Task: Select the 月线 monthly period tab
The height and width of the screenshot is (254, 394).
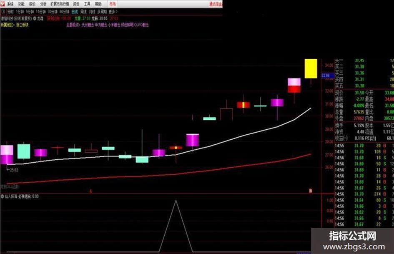Action: pos(92,12)
